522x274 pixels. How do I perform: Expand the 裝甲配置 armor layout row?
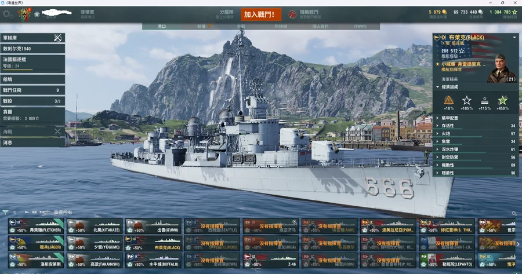476,118
